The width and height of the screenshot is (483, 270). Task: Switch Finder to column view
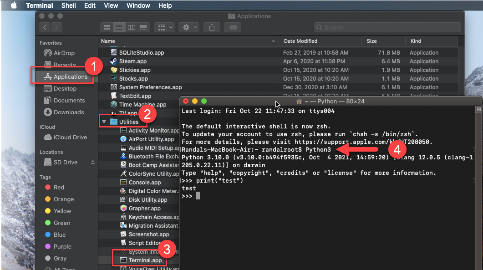click(x=132, y=27)
